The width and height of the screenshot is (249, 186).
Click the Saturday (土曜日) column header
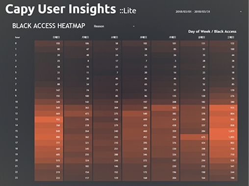click(x=230, y=37)
